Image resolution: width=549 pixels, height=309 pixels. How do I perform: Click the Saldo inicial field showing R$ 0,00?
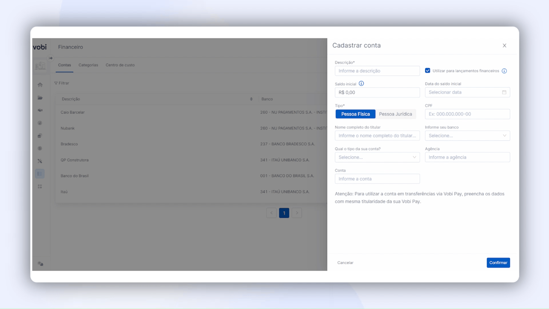pyautogui.click(x=377, y=92)
